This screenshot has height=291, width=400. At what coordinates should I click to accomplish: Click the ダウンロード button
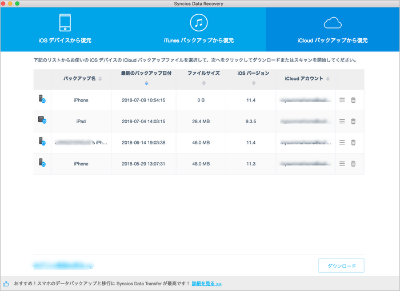point(341,266)
